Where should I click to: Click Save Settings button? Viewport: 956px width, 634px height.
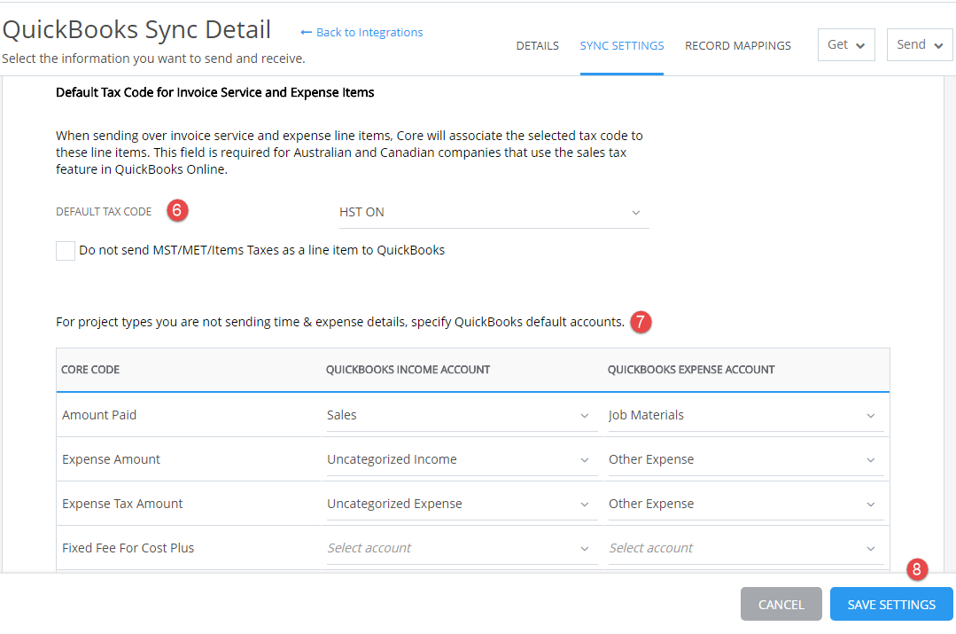pos(890,604)
